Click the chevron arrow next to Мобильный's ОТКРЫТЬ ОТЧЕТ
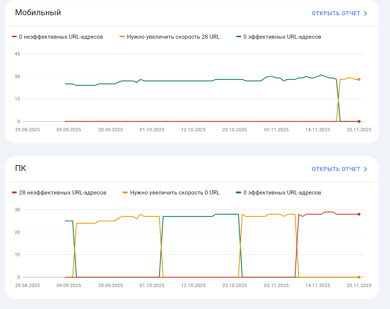 [365, 13]
